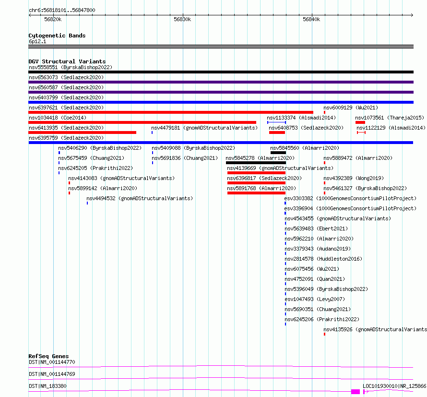Click the 6p12.1 cytogenetic band bar
The image size is (427, 397).
[x=221, y=47]
